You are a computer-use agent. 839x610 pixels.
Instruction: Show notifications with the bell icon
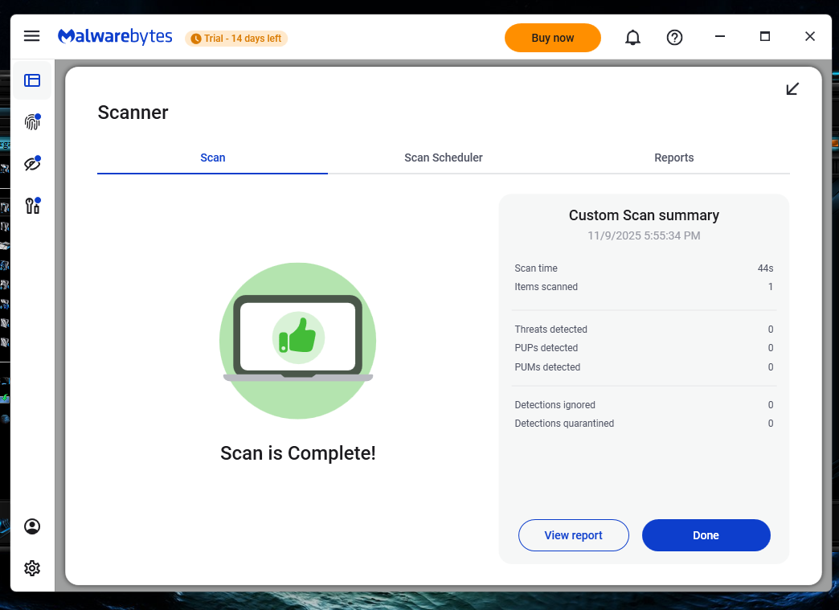[633, 38]
